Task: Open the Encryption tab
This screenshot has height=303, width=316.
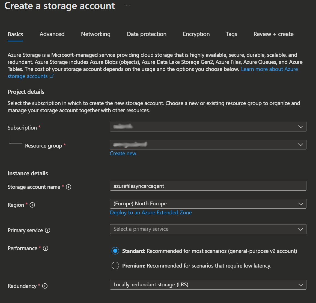Action: click(x=196, y=34)
